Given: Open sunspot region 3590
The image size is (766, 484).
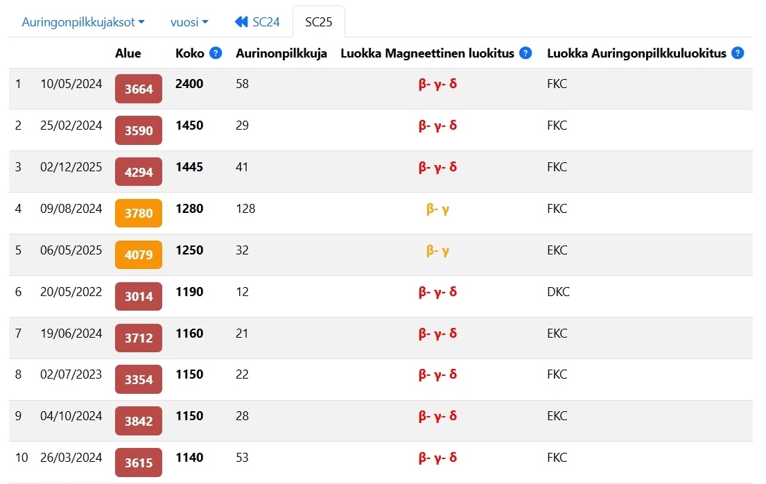Looking at the screenshot, I should click(139, 130).
